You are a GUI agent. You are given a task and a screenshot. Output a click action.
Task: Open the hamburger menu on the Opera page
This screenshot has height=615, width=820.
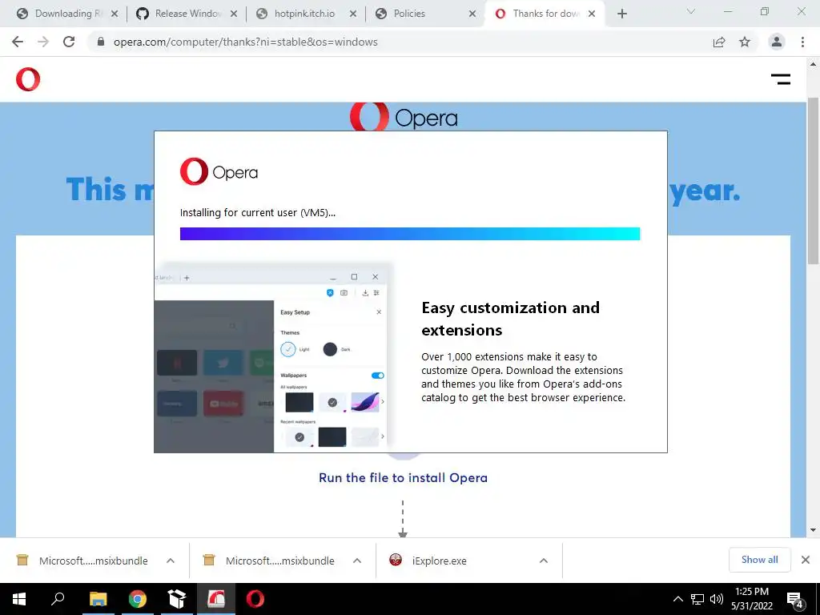point(780,79)
